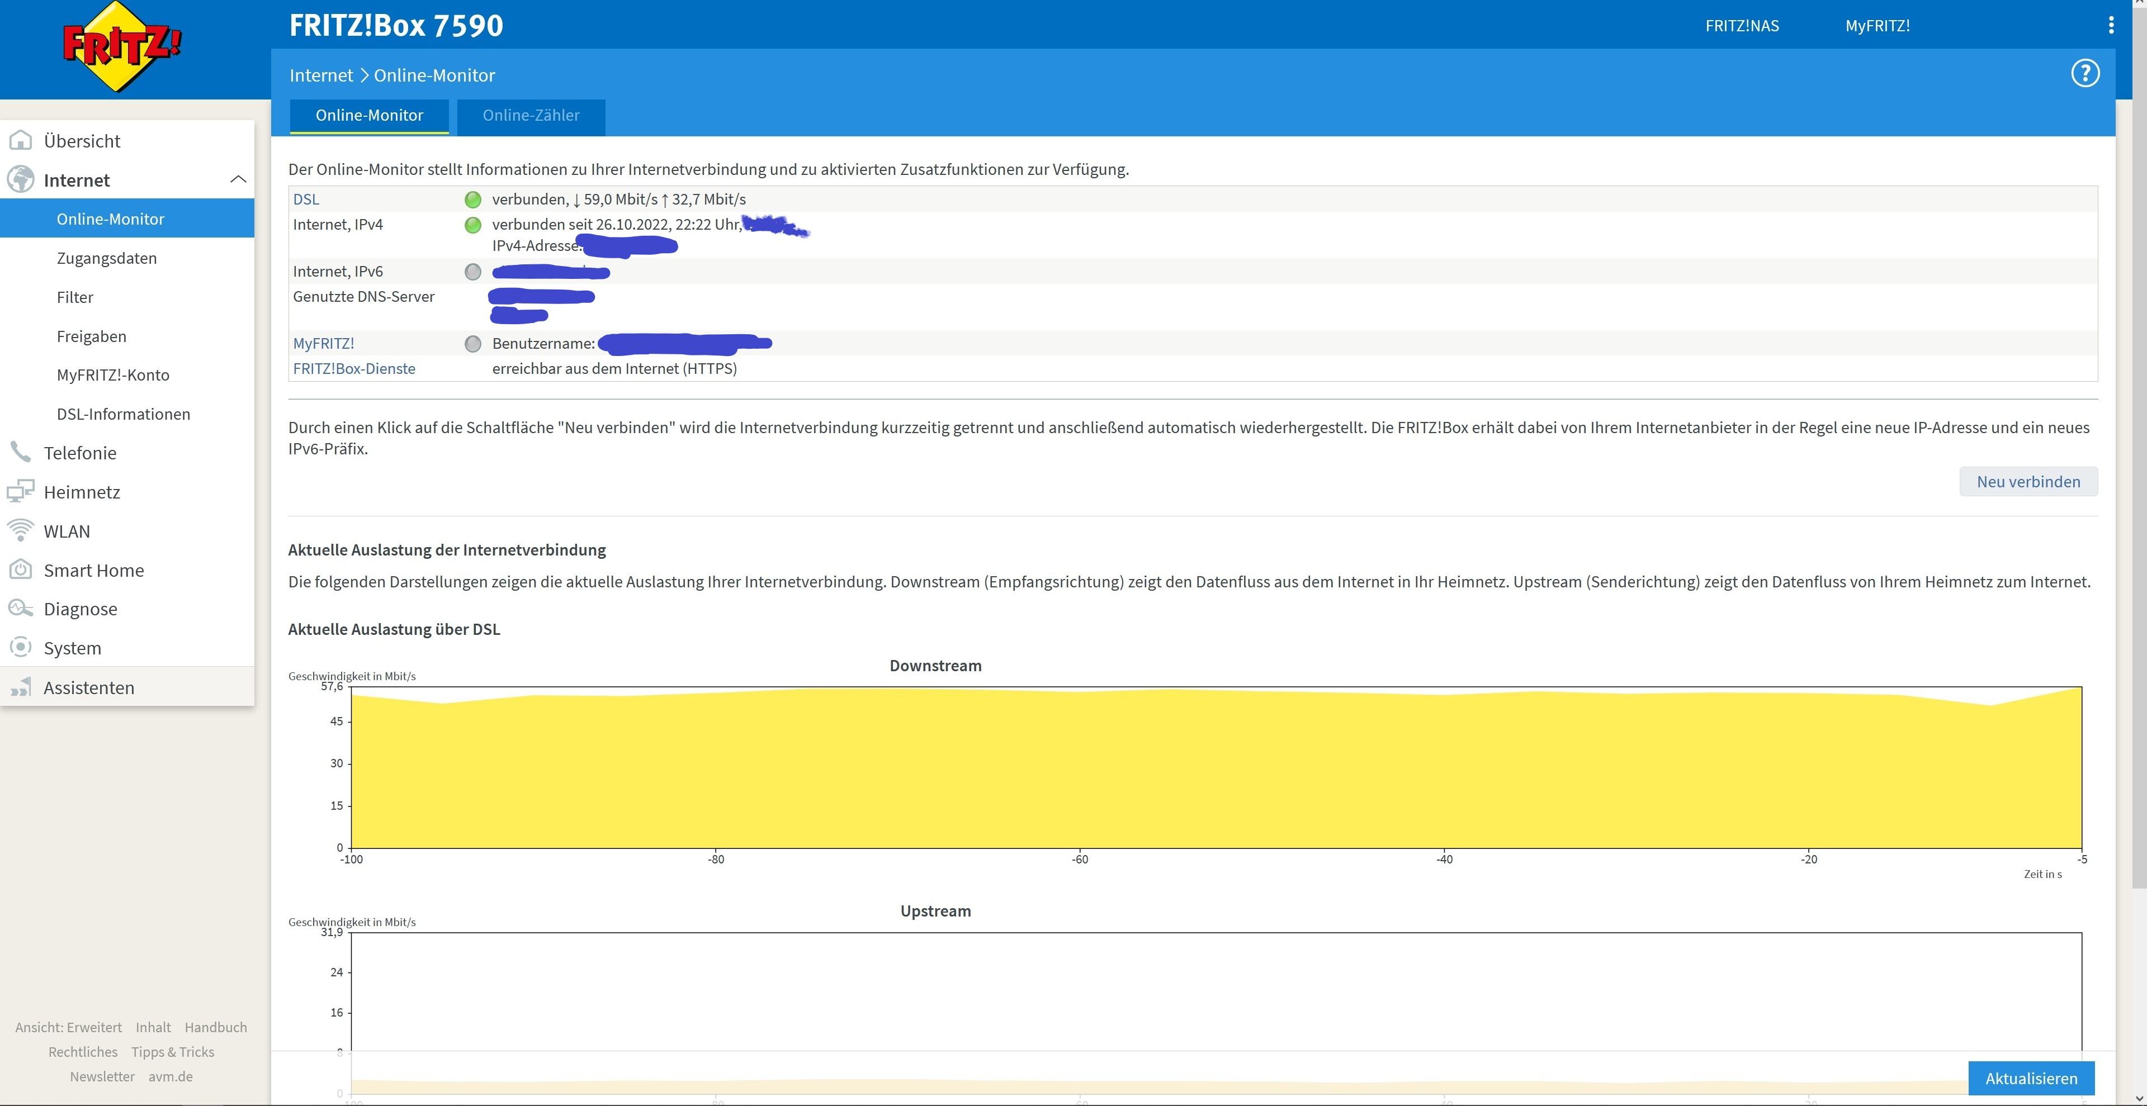Open Zugangsdaten in the sidebar
The image size is (2147, 1106).
point(107,258)
